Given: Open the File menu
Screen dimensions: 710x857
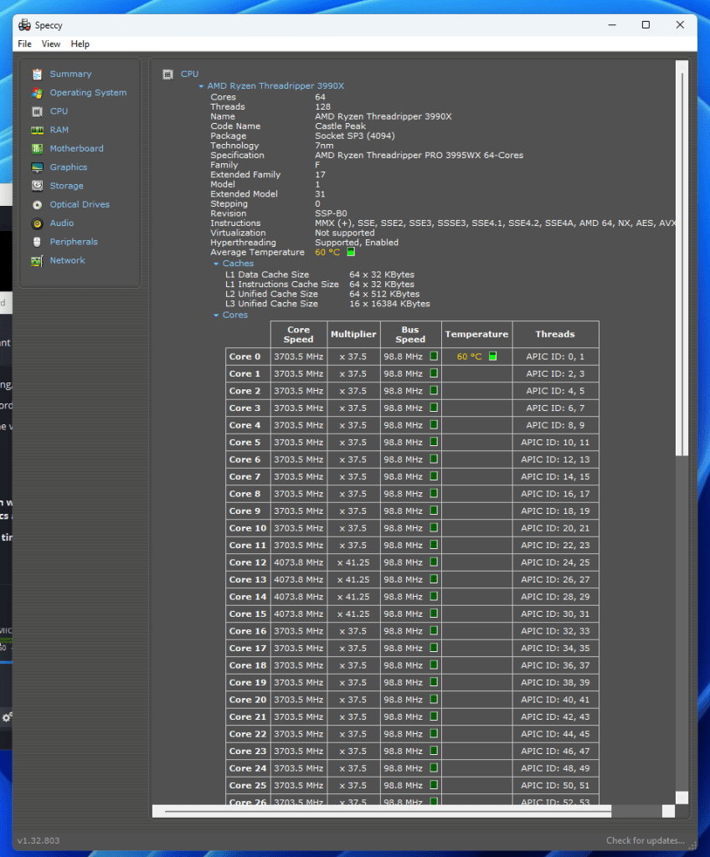Looking at the screenshot, I should point(24,44).
